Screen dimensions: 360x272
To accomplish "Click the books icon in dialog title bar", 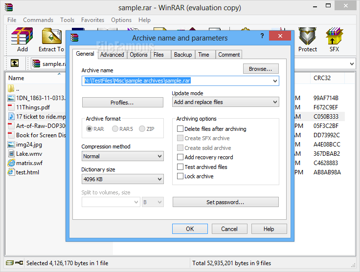I will coord(74,38).
